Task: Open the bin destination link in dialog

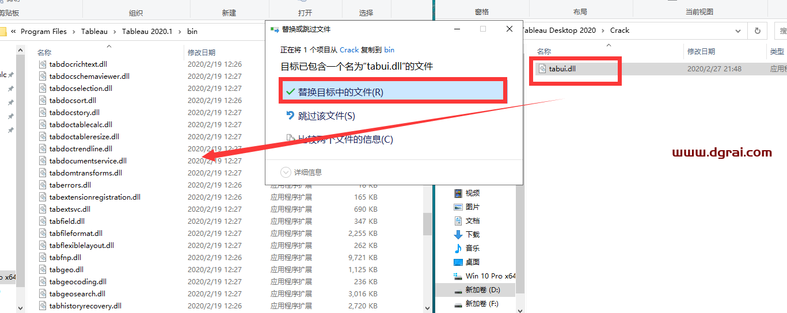Action: coord(389,50)
